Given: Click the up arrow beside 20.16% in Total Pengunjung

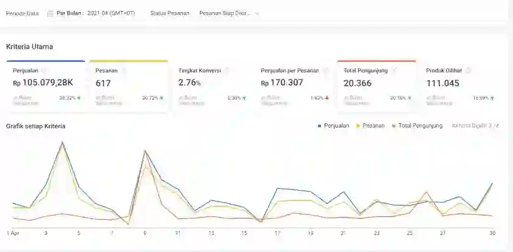Looking at the screenshot, I should coord(410,98).
